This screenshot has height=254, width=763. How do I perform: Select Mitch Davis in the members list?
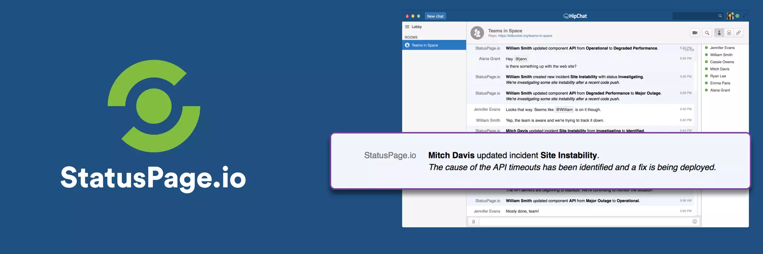point(719,69)
